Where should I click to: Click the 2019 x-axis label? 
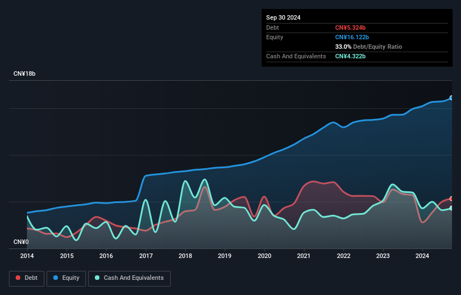(225, 256)
